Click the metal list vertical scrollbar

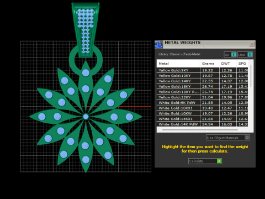coord(251,76)
